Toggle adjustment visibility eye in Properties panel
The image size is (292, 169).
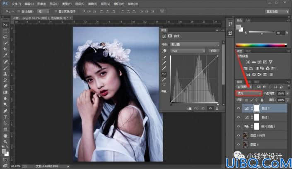[x=210, y=109]
